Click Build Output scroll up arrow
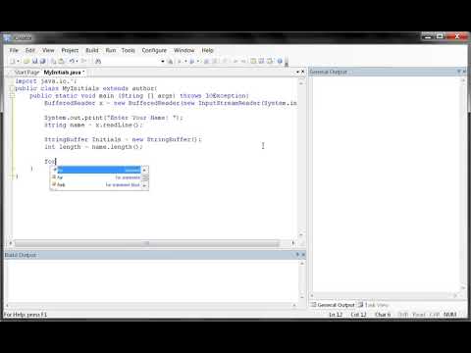Viewport: 471px width, 353px height. coord(302,263)
